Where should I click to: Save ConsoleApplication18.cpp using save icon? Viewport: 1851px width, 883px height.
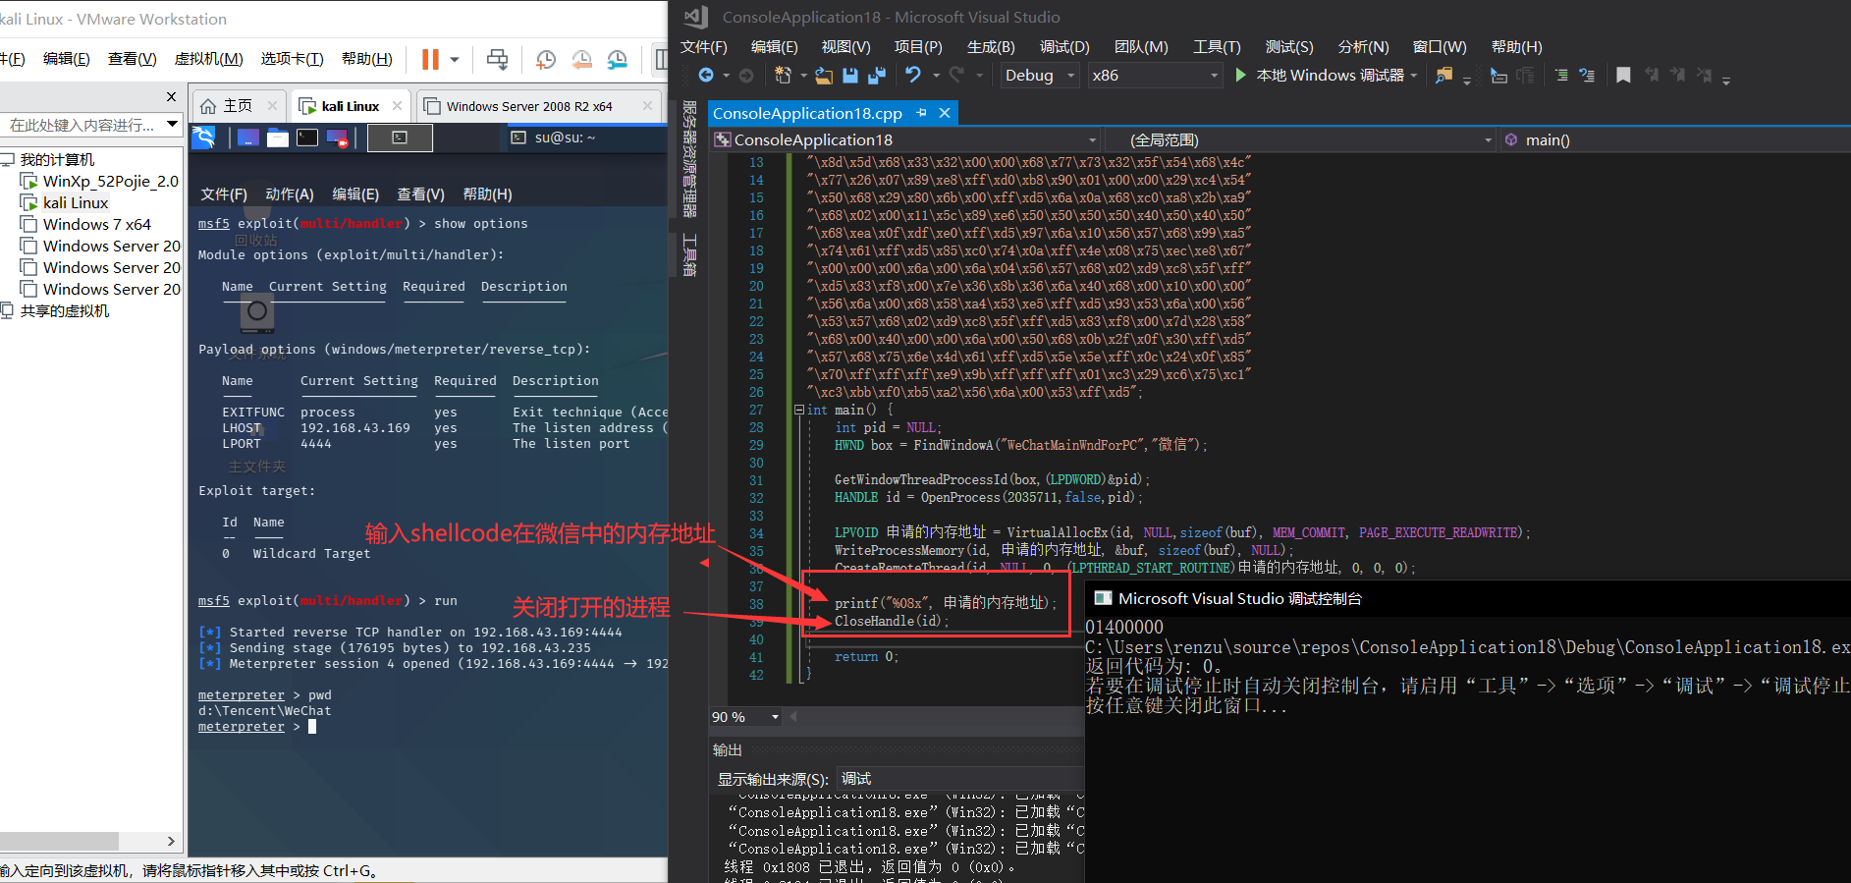[x=850, y=76]
